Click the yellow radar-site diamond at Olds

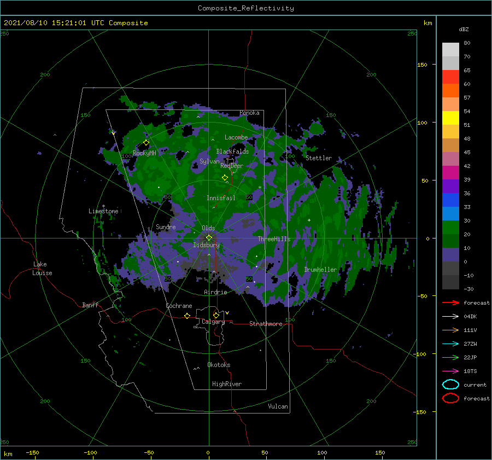pyautogui.click(x=209, y=238)
